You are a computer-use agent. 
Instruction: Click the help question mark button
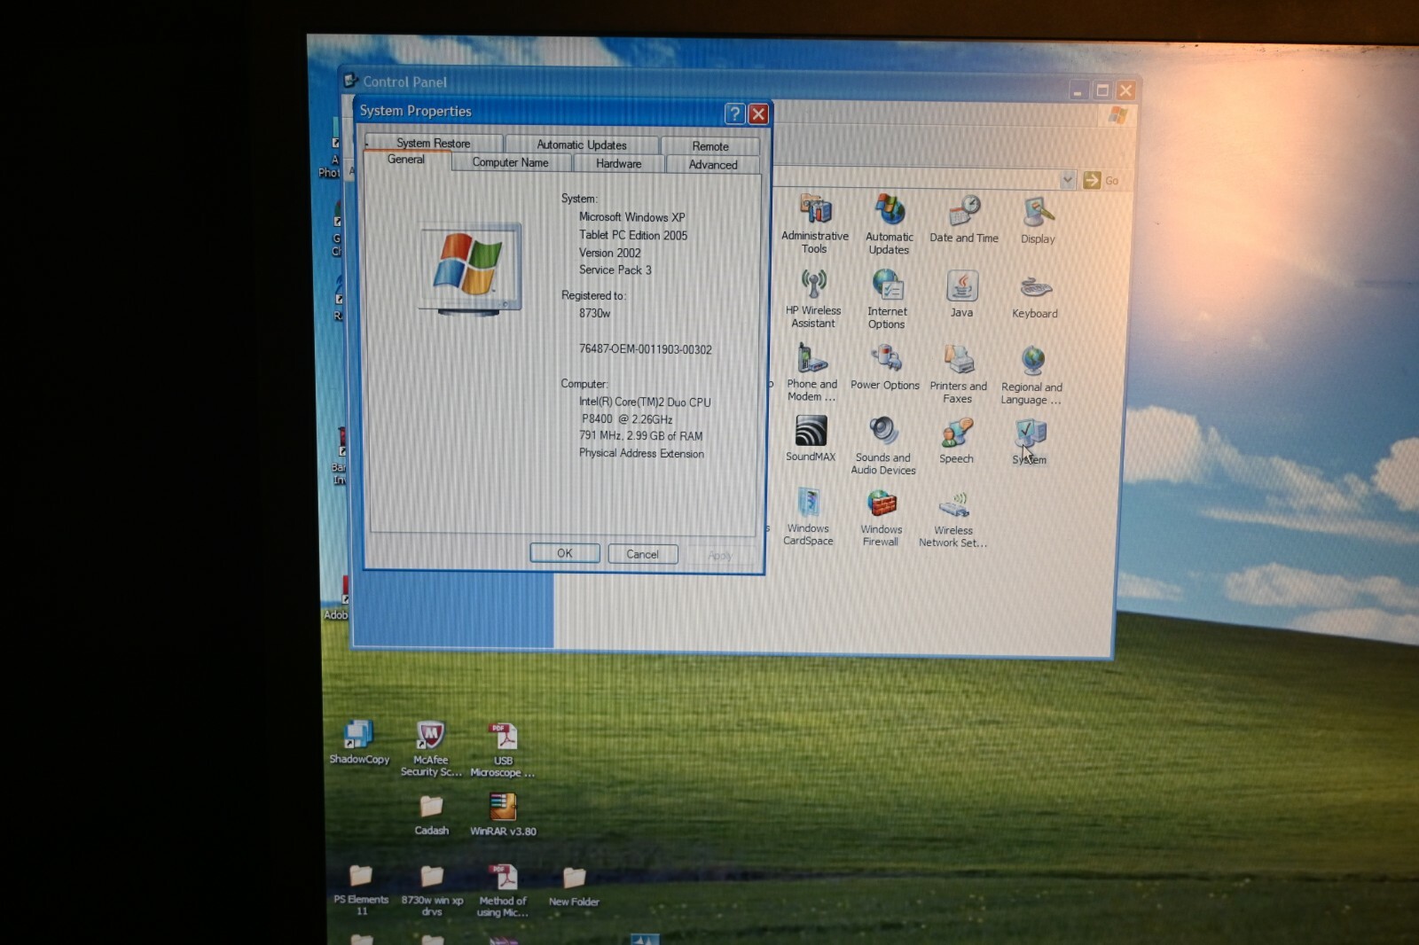click(x=734, y=113)
